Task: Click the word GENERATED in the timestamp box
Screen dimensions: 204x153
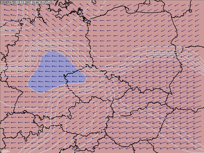Action: click(x=9, y=2)
